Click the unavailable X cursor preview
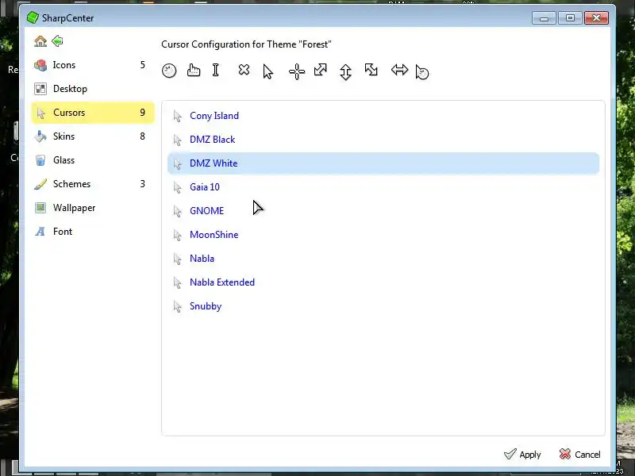 (244, 70)
